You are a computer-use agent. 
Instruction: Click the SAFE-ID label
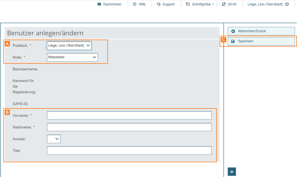click(x=21, y=104)
